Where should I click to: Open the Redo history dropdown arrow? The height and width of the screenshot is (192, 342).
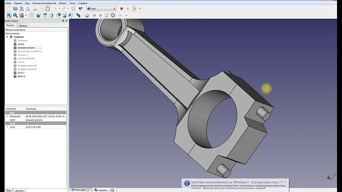pyautogui.click(x=68, y=8)
